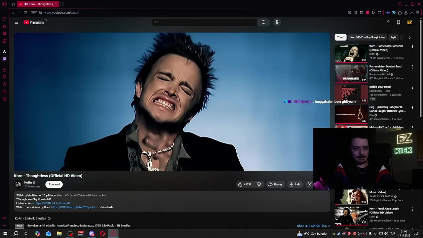Reload the current YouTube page
423x238 pixels.
[x=25, y=13]
